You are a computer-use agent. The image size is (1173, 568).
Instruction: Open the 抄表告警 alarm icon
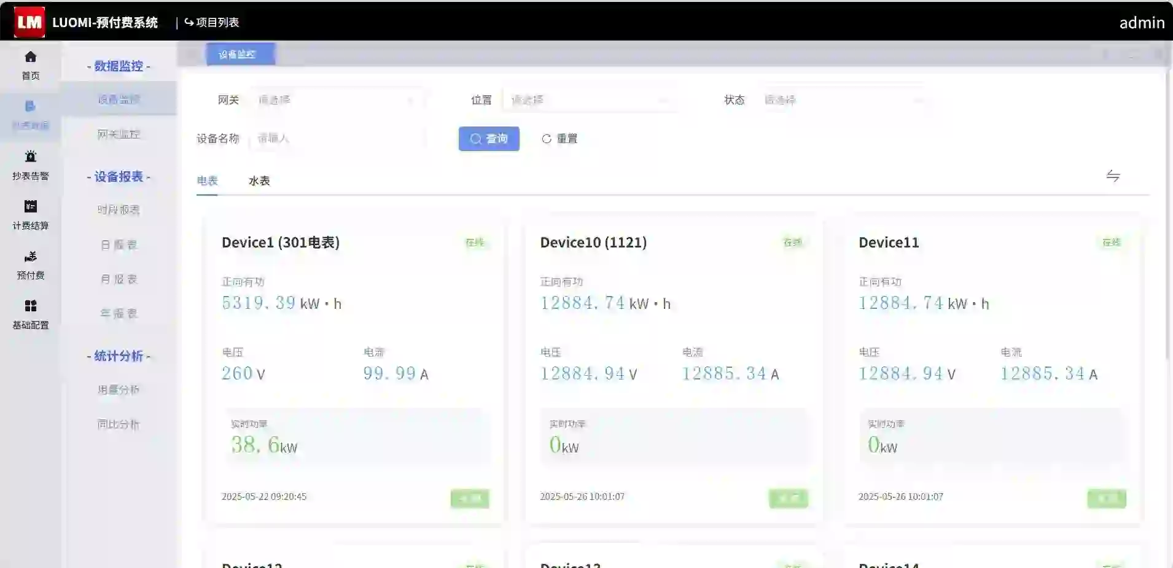(30, 157)
